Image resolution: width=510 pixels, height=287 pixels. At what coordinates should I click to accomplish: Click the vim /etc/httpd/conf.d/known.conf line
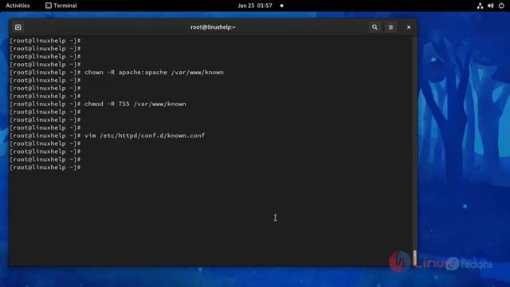(x=108, y=136)
